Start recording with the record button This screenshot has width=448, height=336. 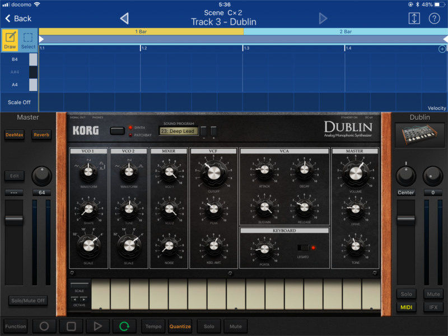44,326
